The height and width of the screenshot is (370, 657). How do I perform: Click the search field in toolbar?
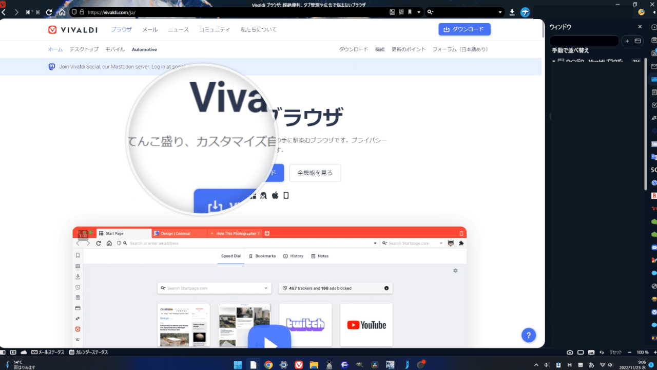(x=465, y=12)
